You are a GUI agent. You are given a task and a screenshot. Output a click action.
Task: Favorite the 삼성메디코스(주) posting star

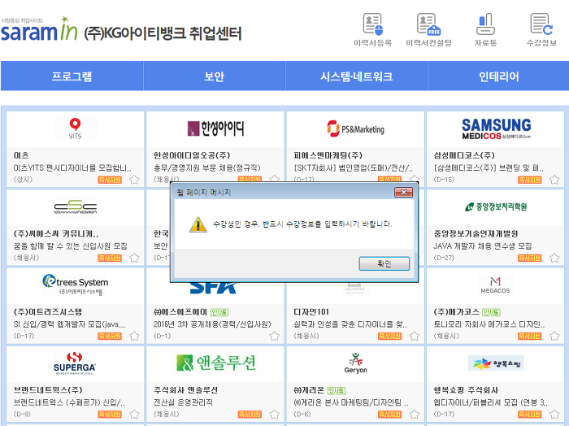554,180
